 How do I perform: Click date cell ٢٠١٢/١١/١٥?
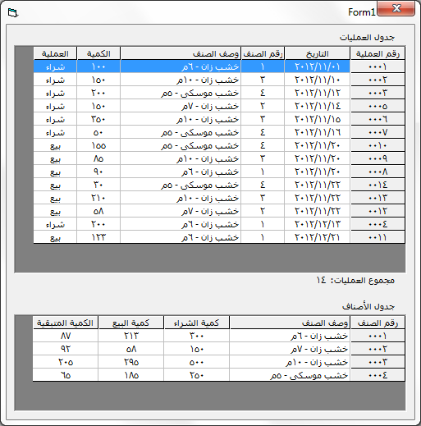[318, 119]
